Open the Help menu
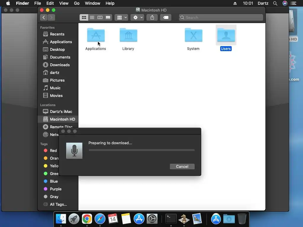This screenshot has height=227, width=303. 110,3
